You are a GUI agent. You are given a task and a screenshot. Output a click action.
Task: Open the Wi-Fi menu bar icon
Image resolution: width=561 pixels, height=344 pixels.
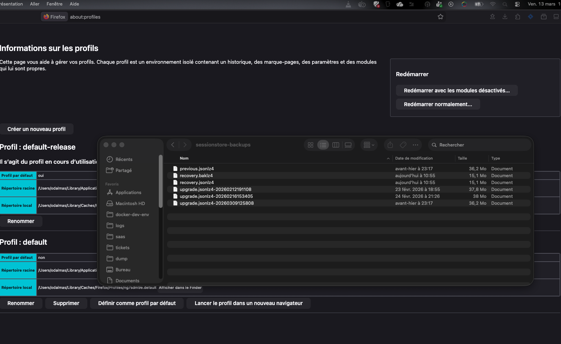click(493, 4)
